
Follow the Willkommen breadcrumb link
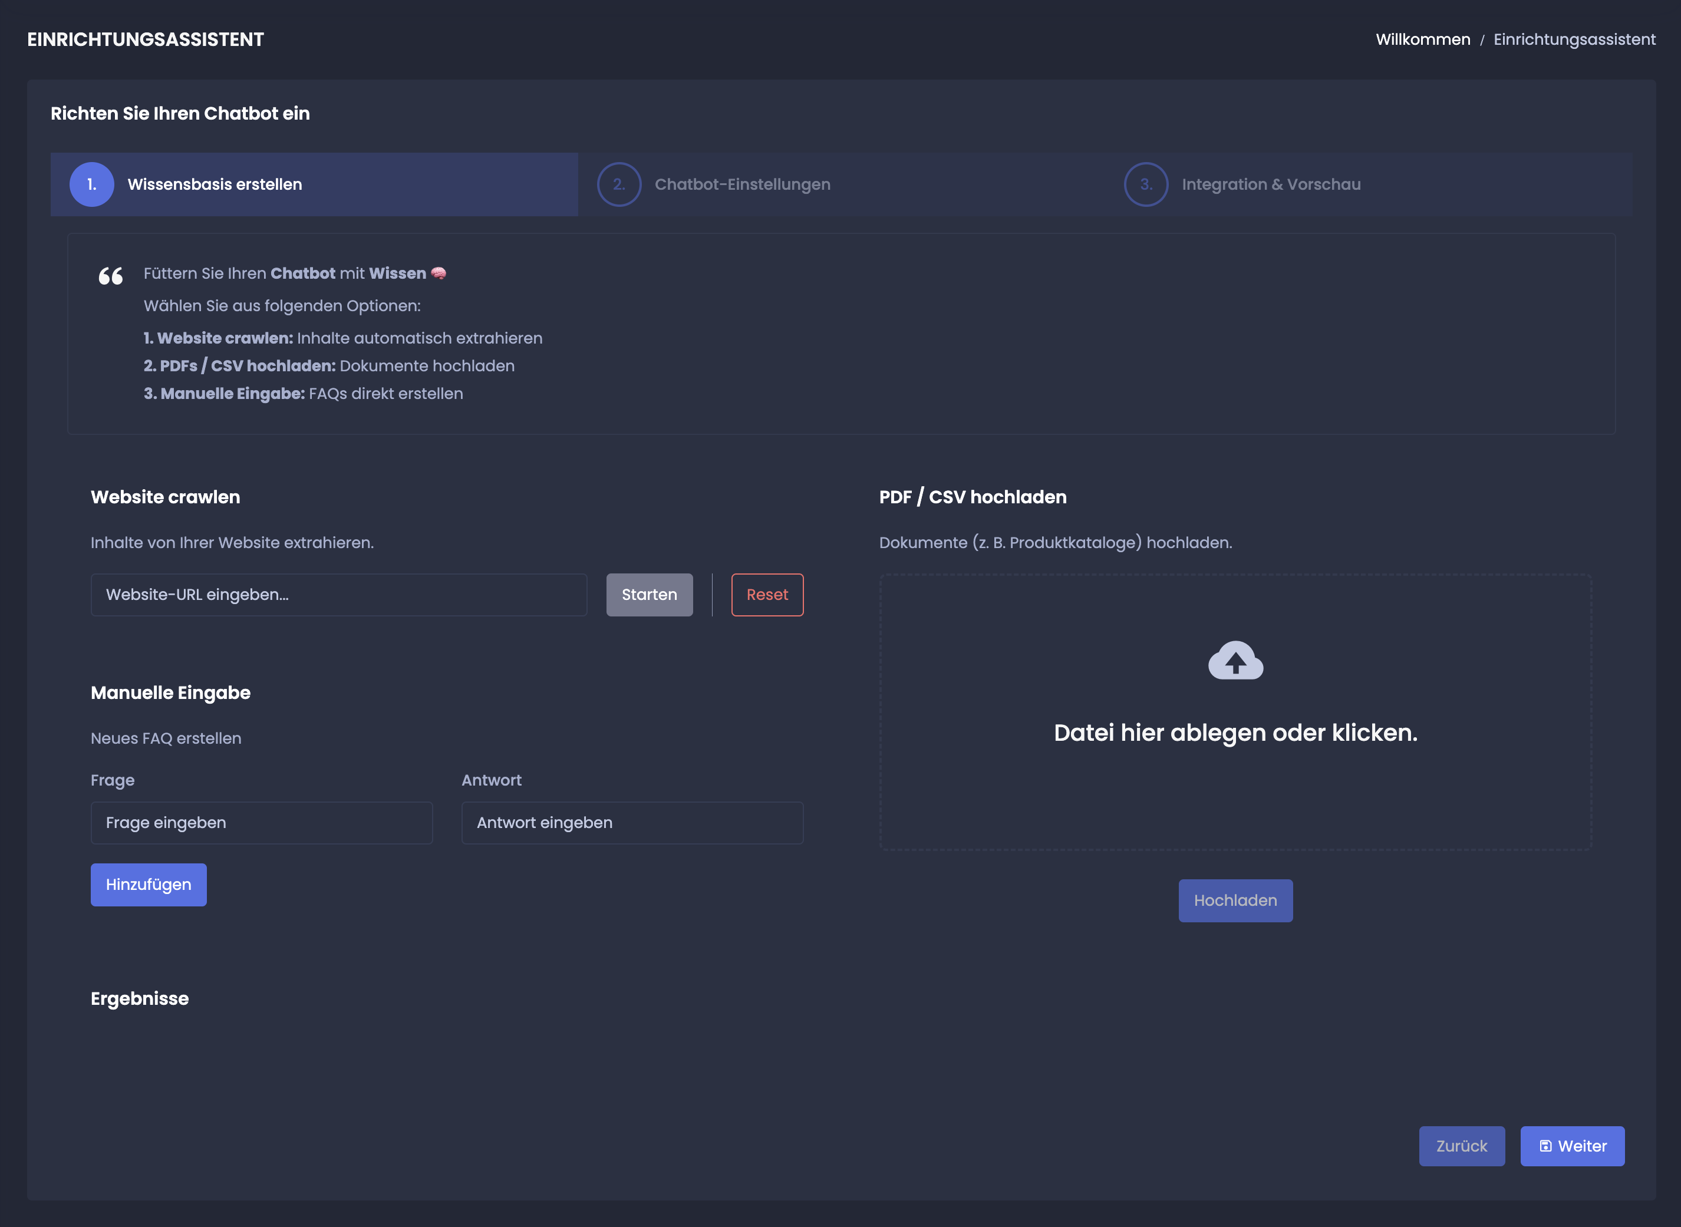[x=1422, y=39]
